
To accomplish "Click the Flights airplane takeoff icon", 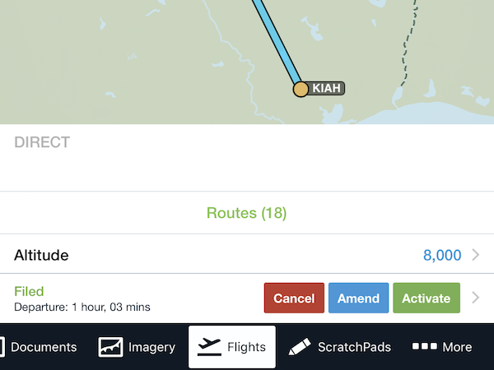I will tap(210, 347).
